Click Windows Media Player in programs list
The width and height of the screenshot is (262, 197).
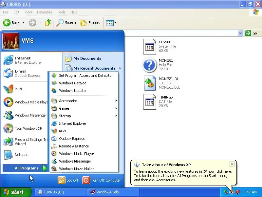click(x=84, y=154)
